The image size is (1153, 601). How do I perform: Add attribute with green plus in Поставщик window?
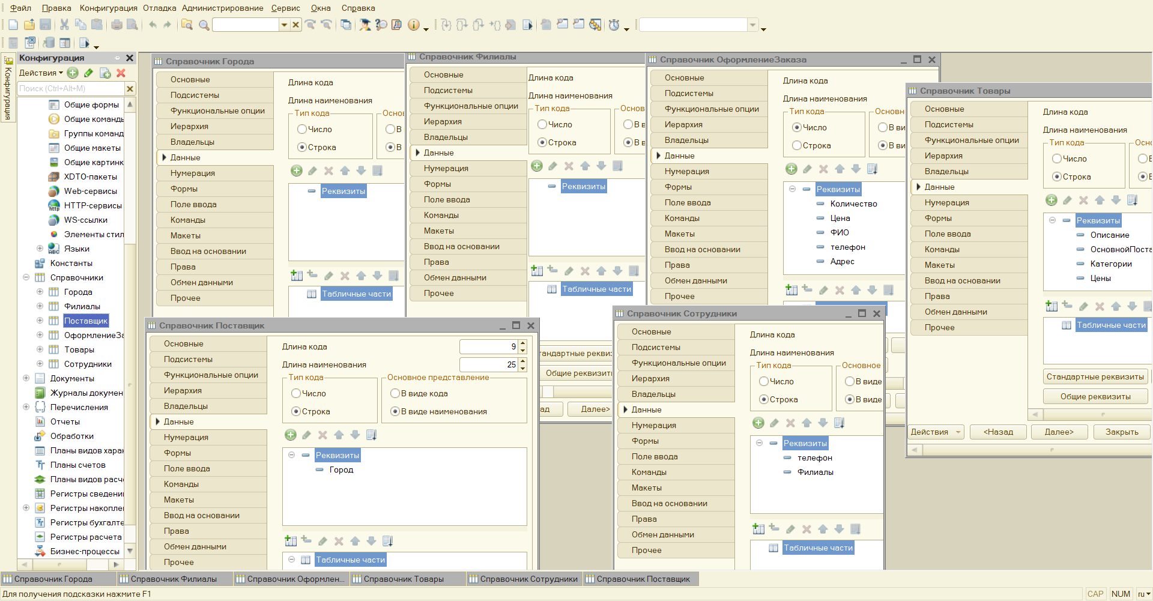click(x=291, y=435)
